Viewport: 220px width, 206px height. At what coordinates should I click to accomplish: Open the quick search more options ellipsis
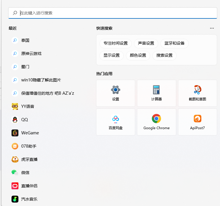click(x=212, y=28)
